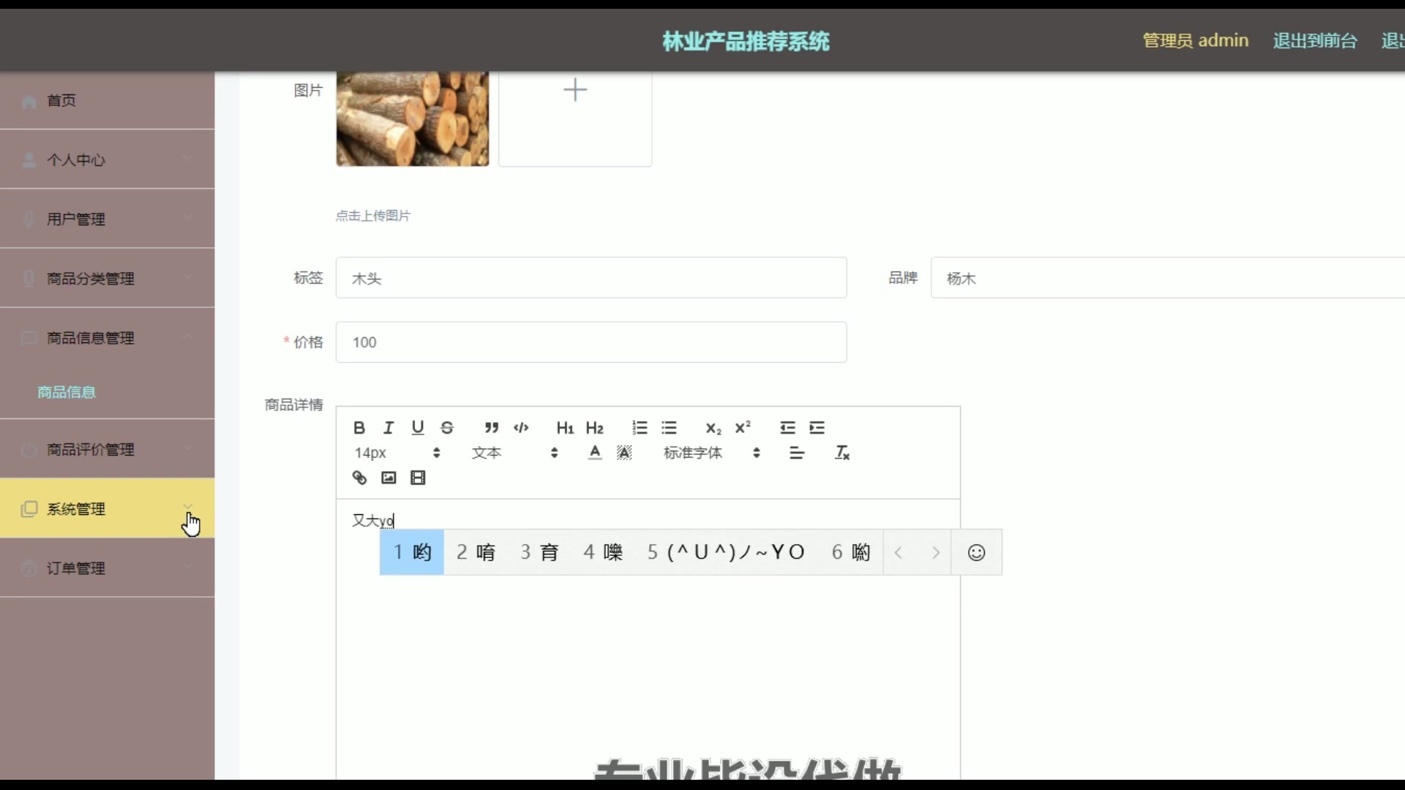Insert a hyperlink in editor
Screen dimensions: 1405x790
(x=359, y=478)
